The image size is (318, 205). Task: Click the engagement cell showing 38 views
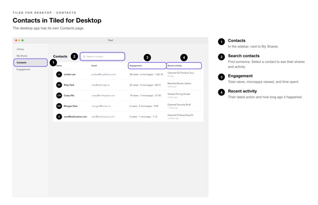point(146,74)
